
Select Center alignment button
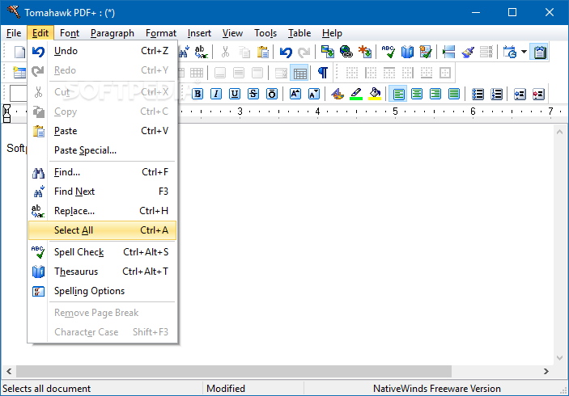click(x=417, y=94)
